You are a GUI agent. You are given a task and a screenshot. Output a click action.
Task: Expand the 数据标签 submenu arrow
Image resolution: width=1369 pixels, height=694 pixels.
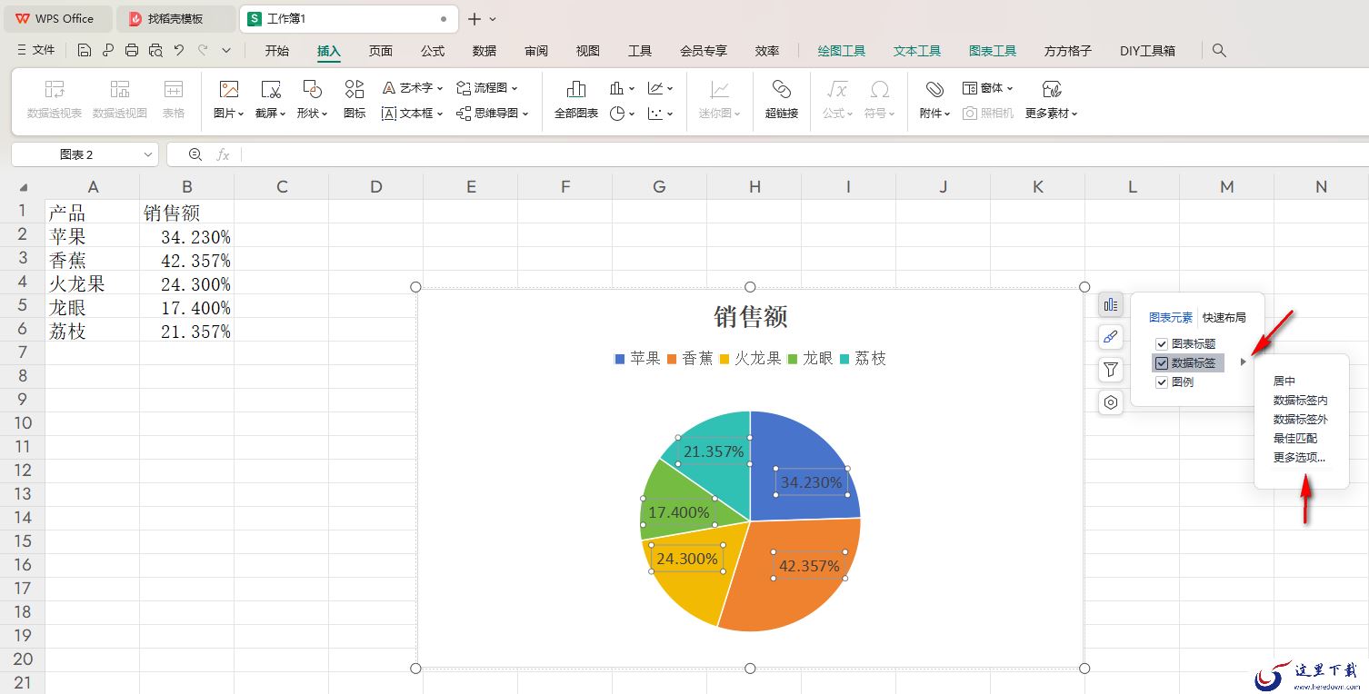1243,363
